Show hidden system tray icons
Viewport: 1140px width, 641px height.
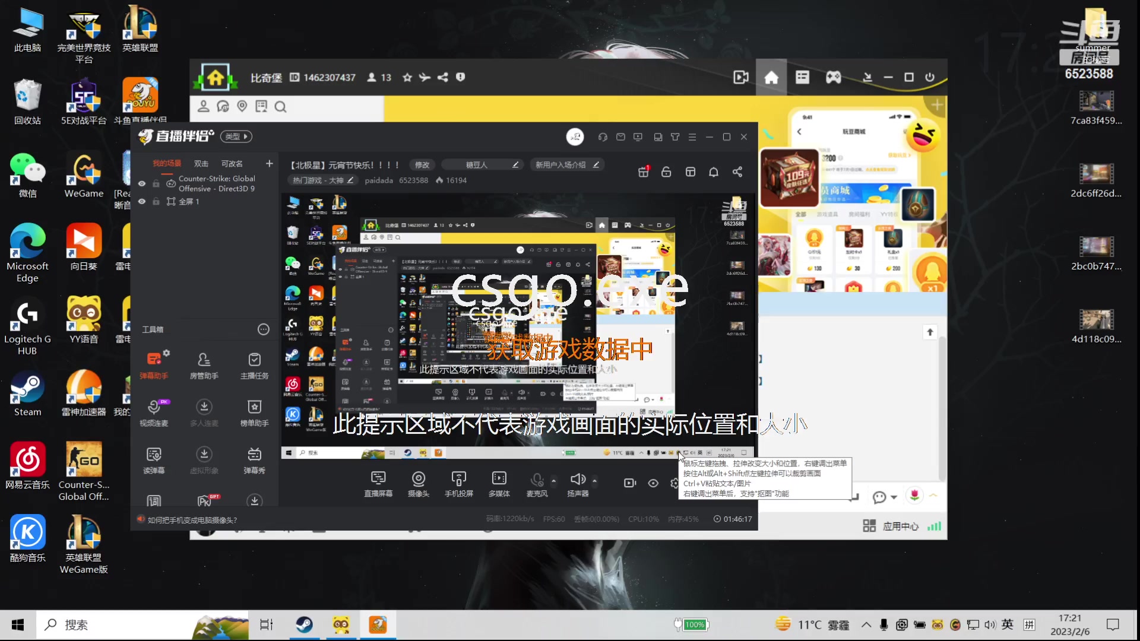click(866, 624)
